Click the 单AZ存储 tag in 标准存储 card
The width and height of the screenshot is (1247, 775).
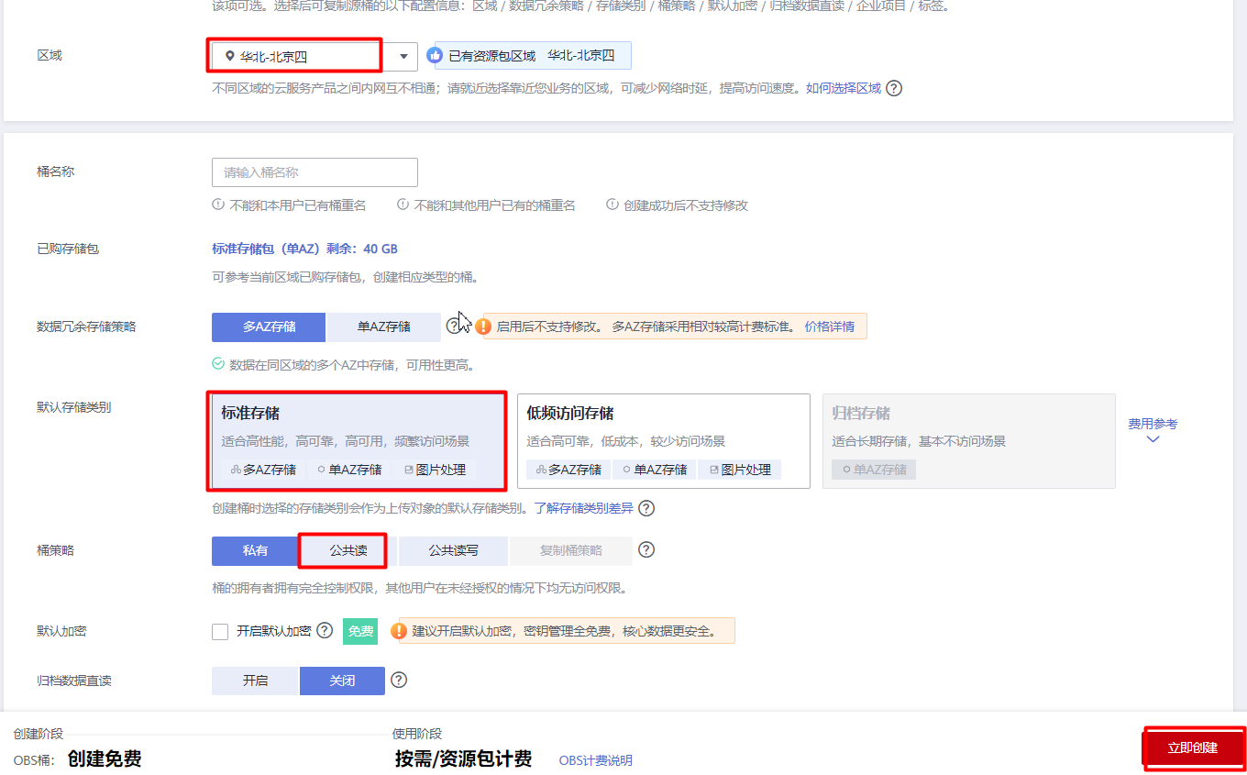coord(349,470)
